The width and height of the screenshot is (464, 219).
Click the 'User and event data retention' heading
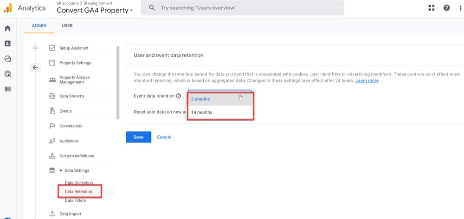(168, 55)
